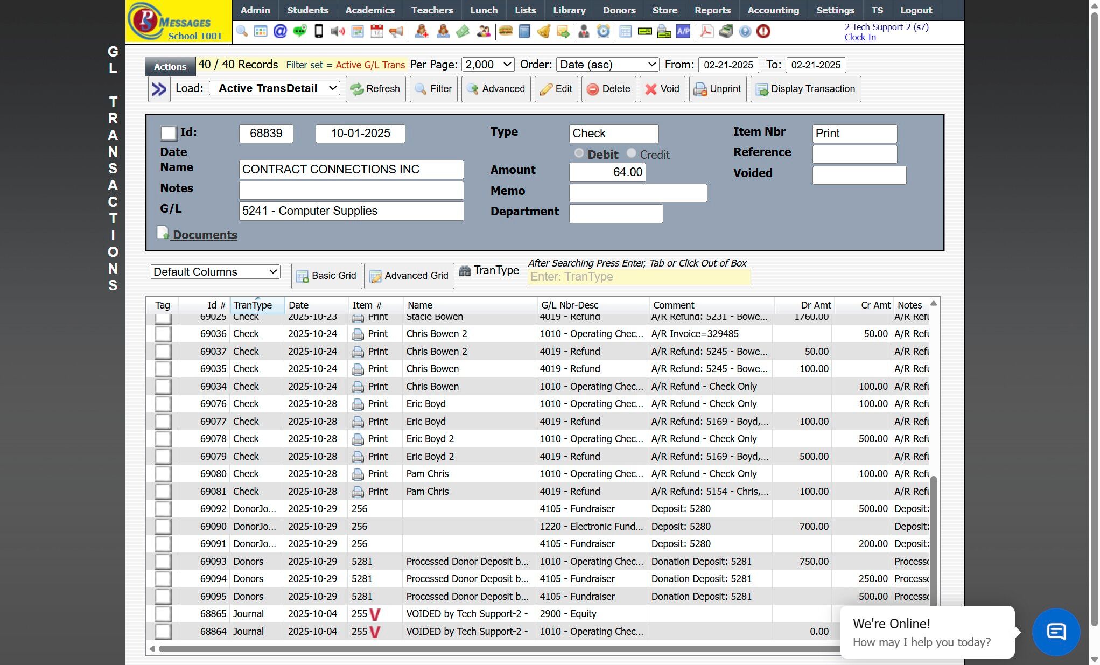1100x665 pixels.
Task: Open the alarm clock icon
Action: (604, 31)
